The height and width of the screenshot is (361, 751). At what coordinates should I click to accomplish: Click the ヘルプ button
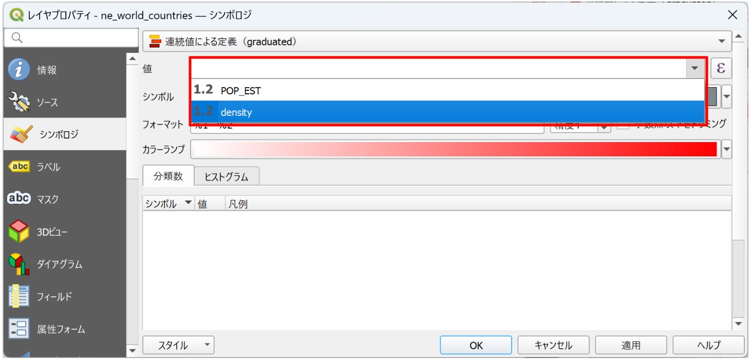click(x=708, y=346)
